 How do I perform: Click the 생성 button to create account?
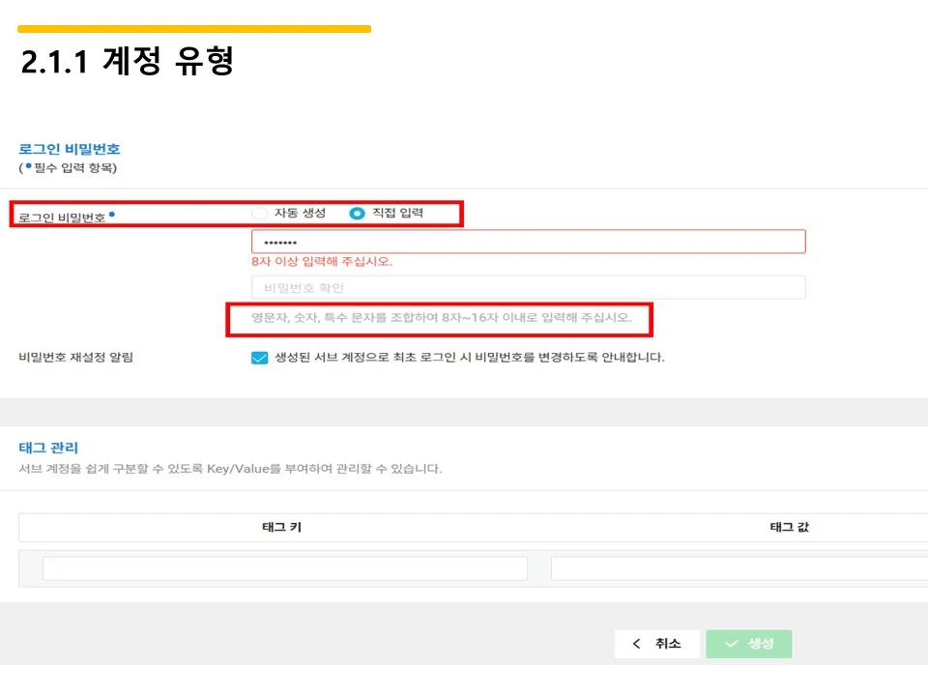(x=749, y=644)
